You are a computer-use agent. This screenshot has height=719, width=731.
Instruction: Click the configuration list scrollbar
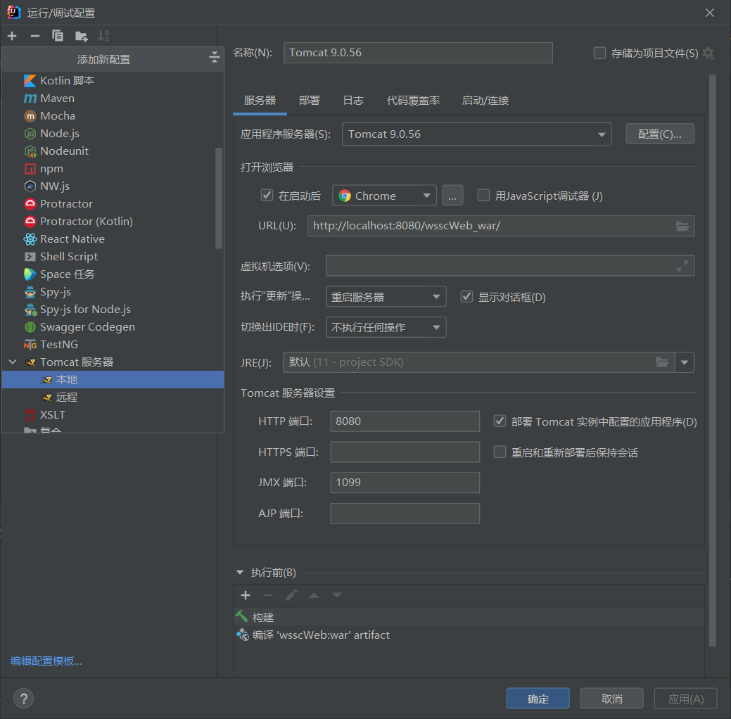[219, 198]
